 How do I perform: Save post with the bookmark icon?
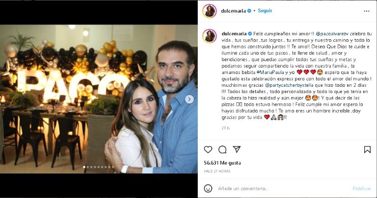click(367, 149)
